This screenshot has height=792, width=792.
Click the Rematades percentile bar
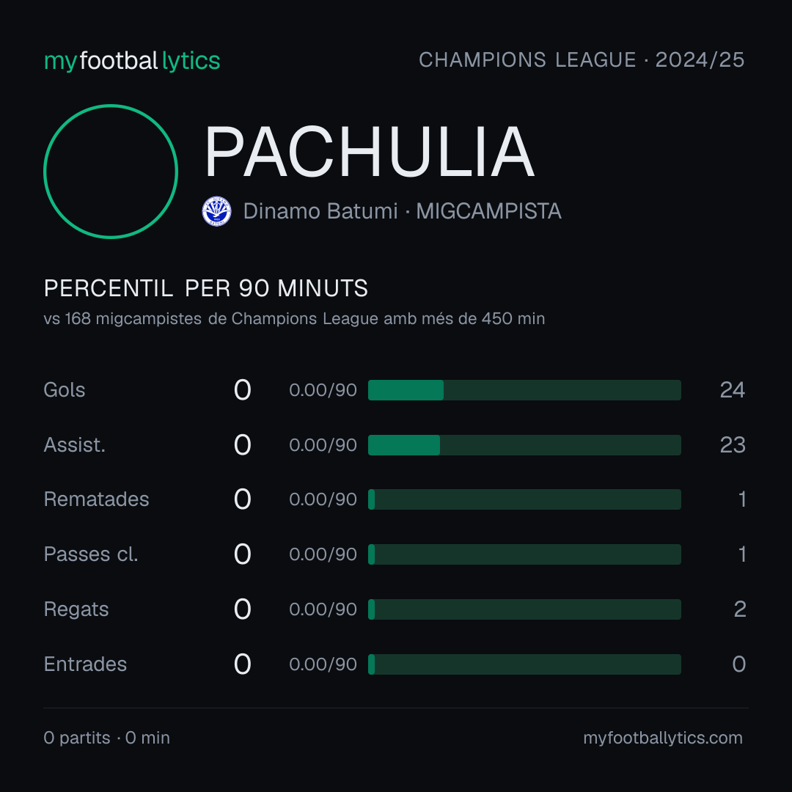point(524,499)
